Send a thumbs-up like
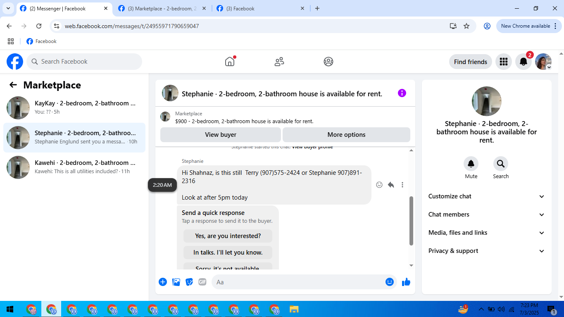Viewport: 564px width, 317px height. point(406,282)
